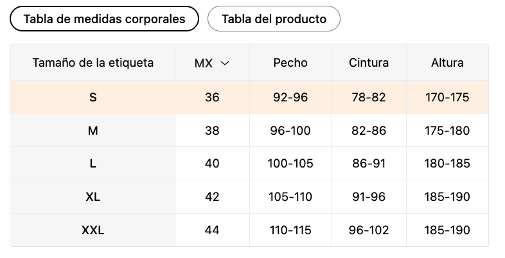Click MX size 38 cell
This screenshot has width=505, height=258.
pos(212,131)
